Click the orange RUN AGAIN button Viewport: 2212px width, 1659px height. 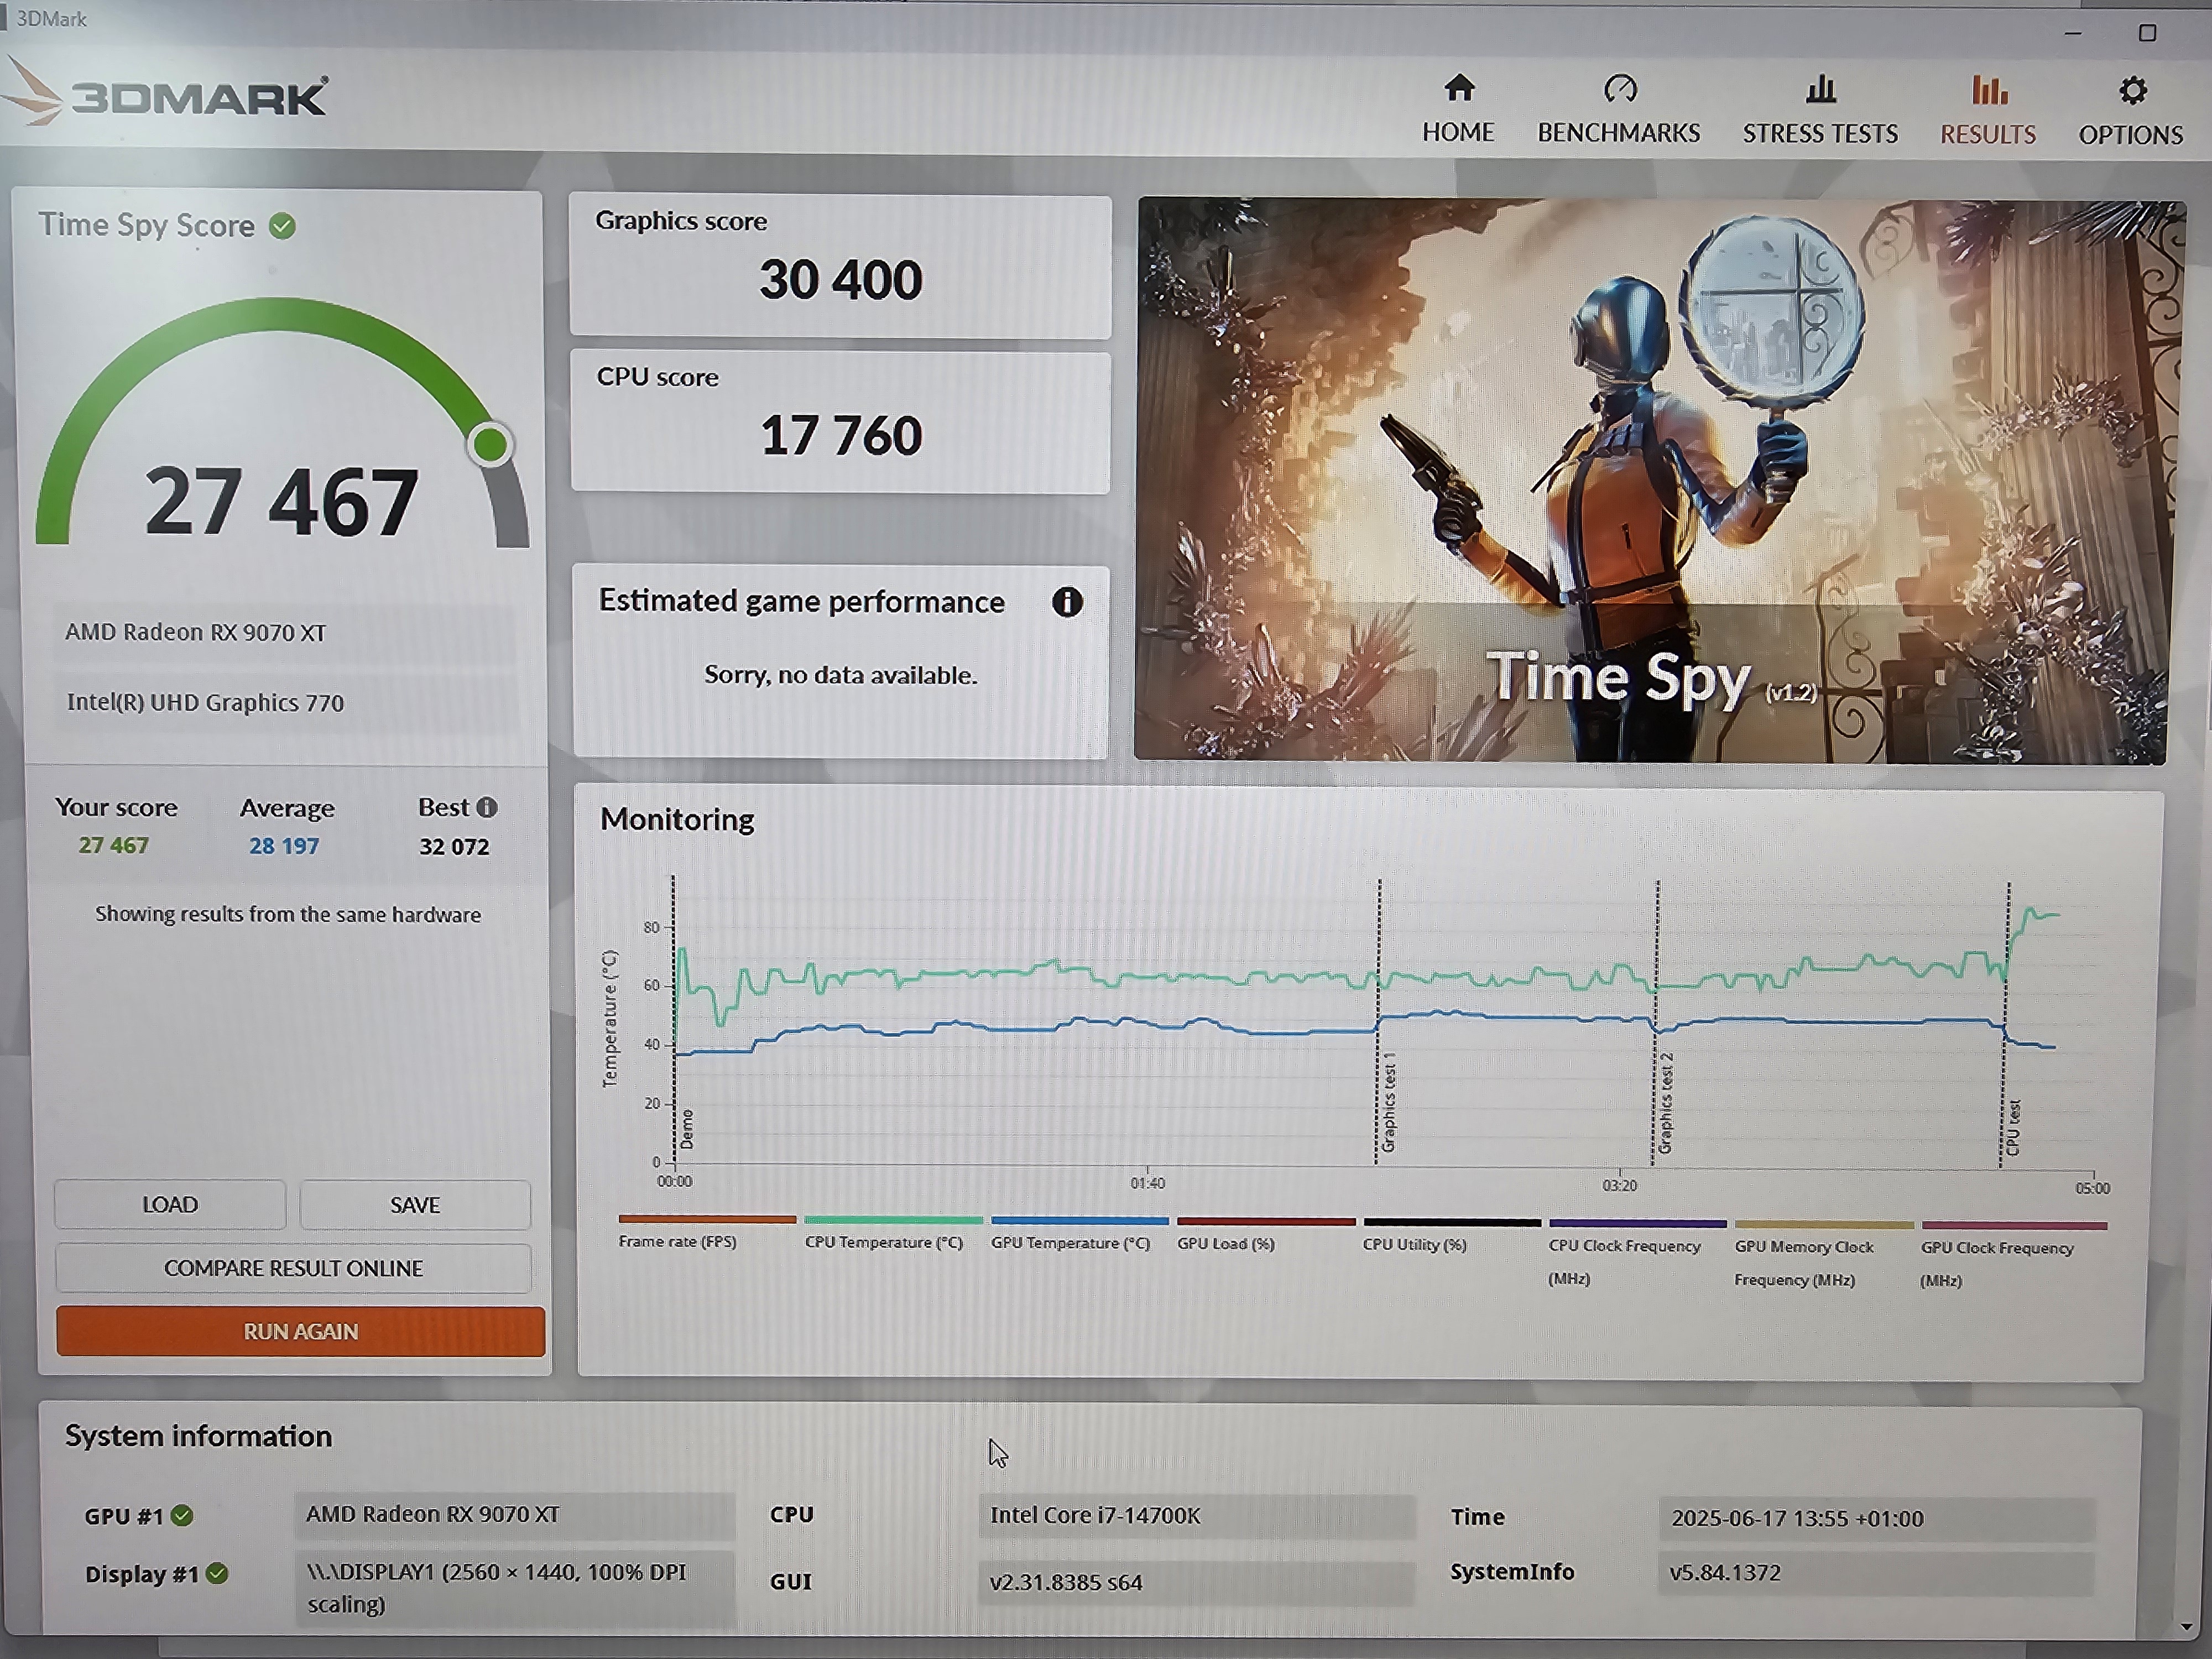301,1331
